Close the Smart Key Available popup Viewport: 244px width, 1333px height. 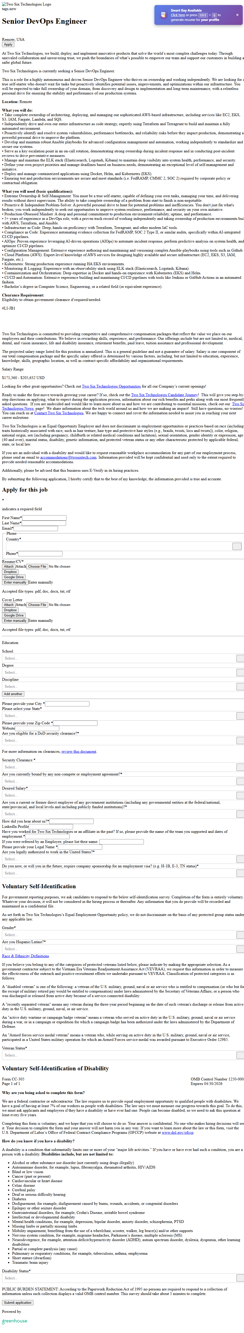tap(237, 15)
